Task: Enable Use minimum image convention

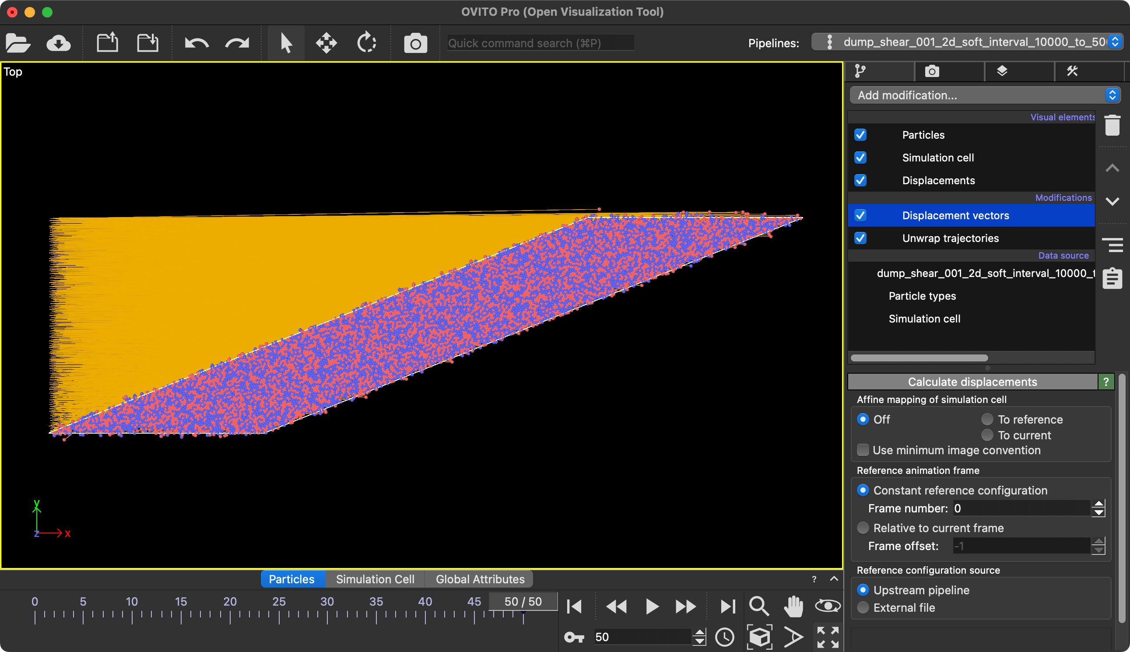Action: 863,450
